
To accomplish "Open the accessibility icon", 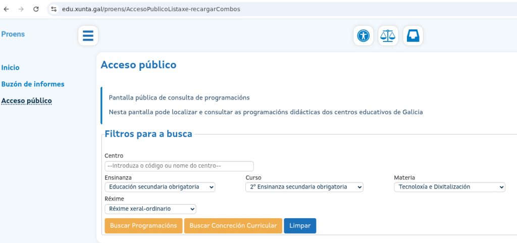I will tap(363, 36).
